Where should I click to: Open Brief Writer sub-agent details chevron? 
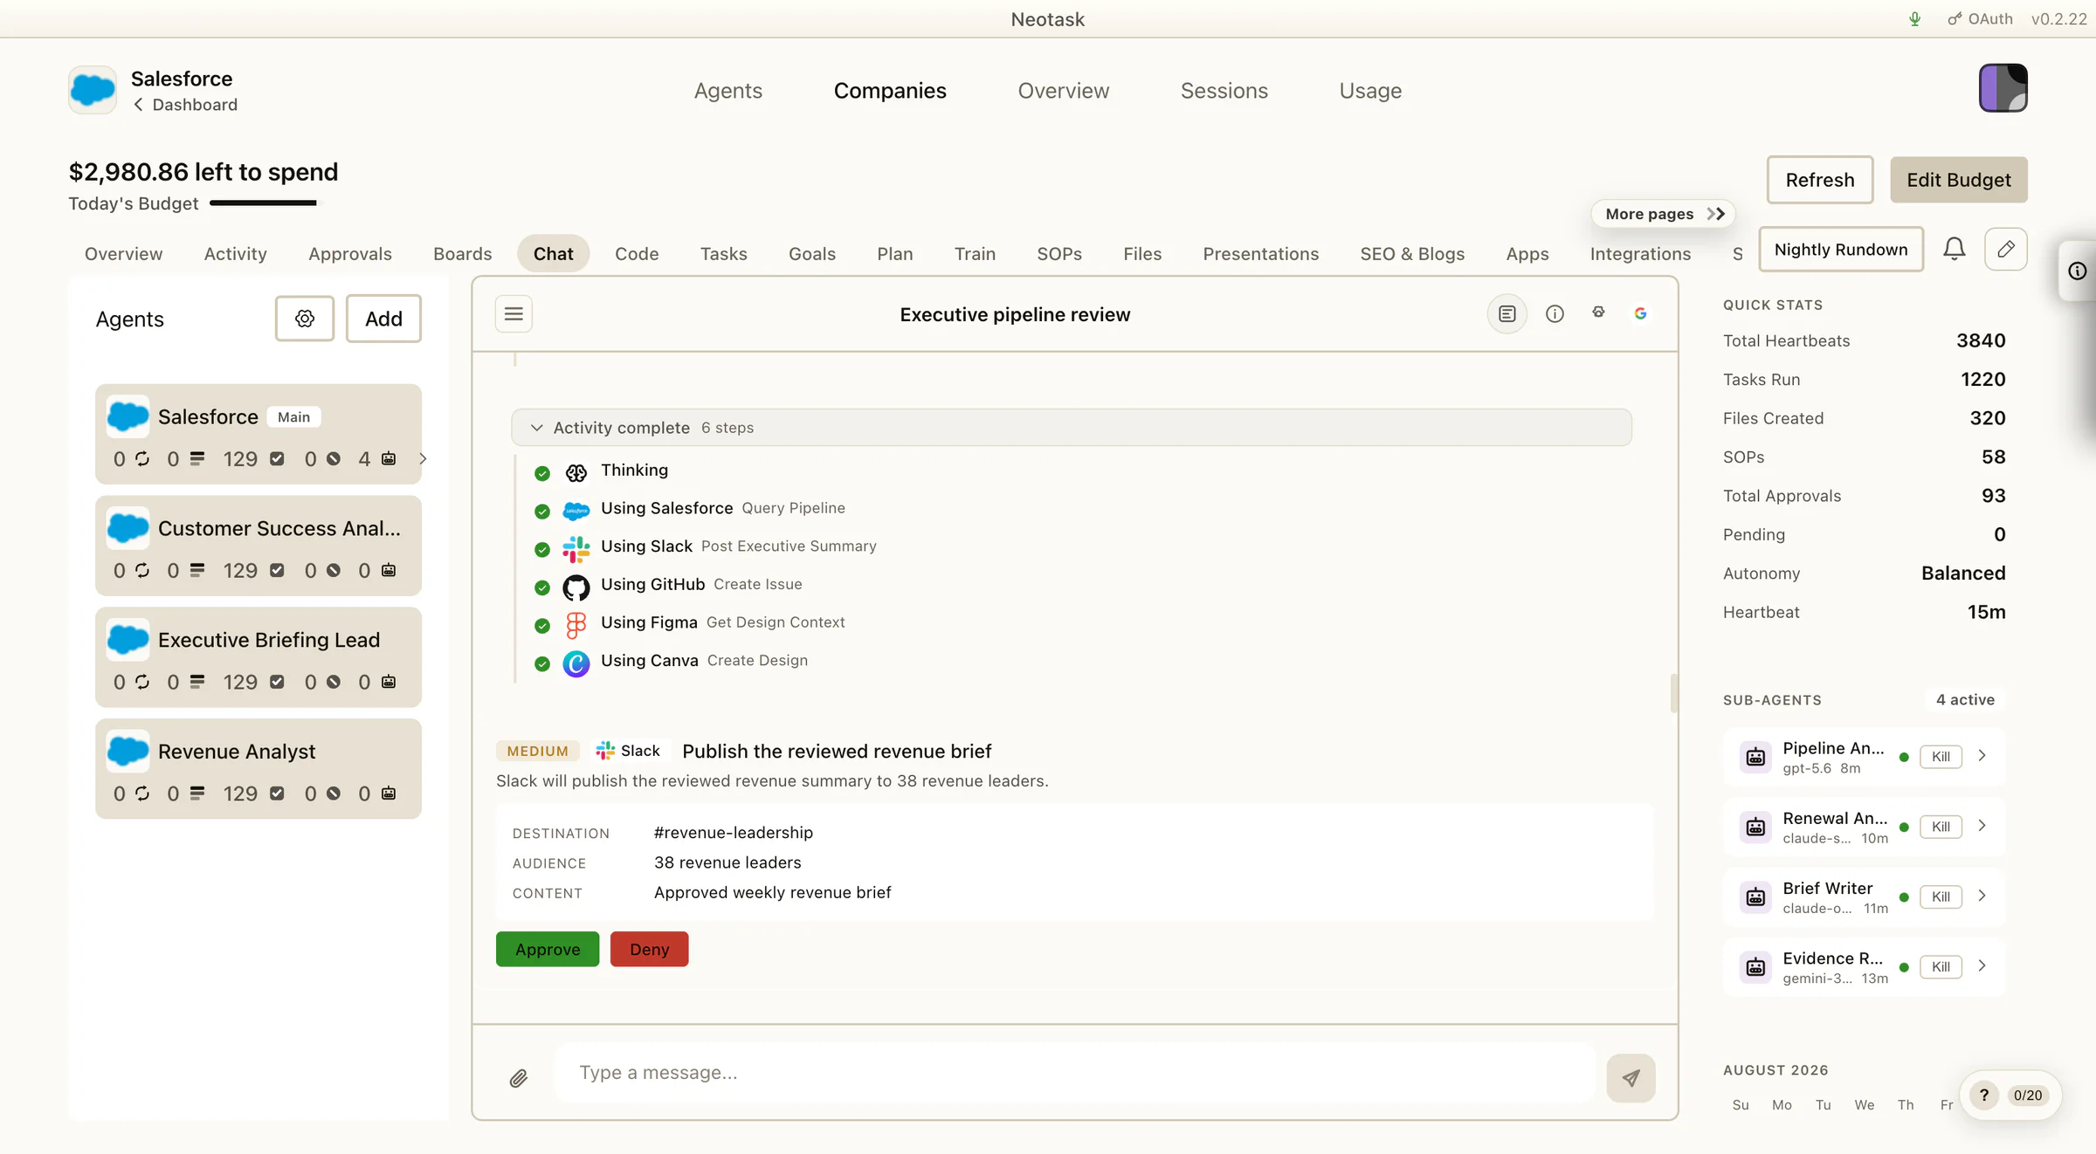coord(1982,896)
